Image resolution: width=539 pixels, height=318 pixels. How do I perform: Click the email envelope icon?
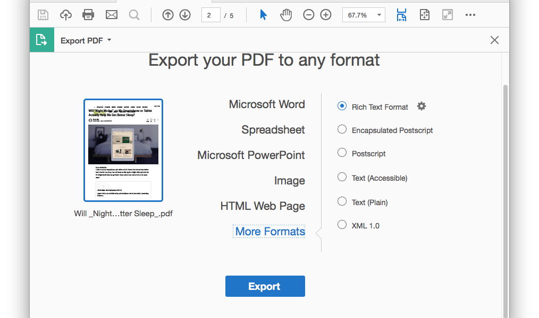point(111,15)
